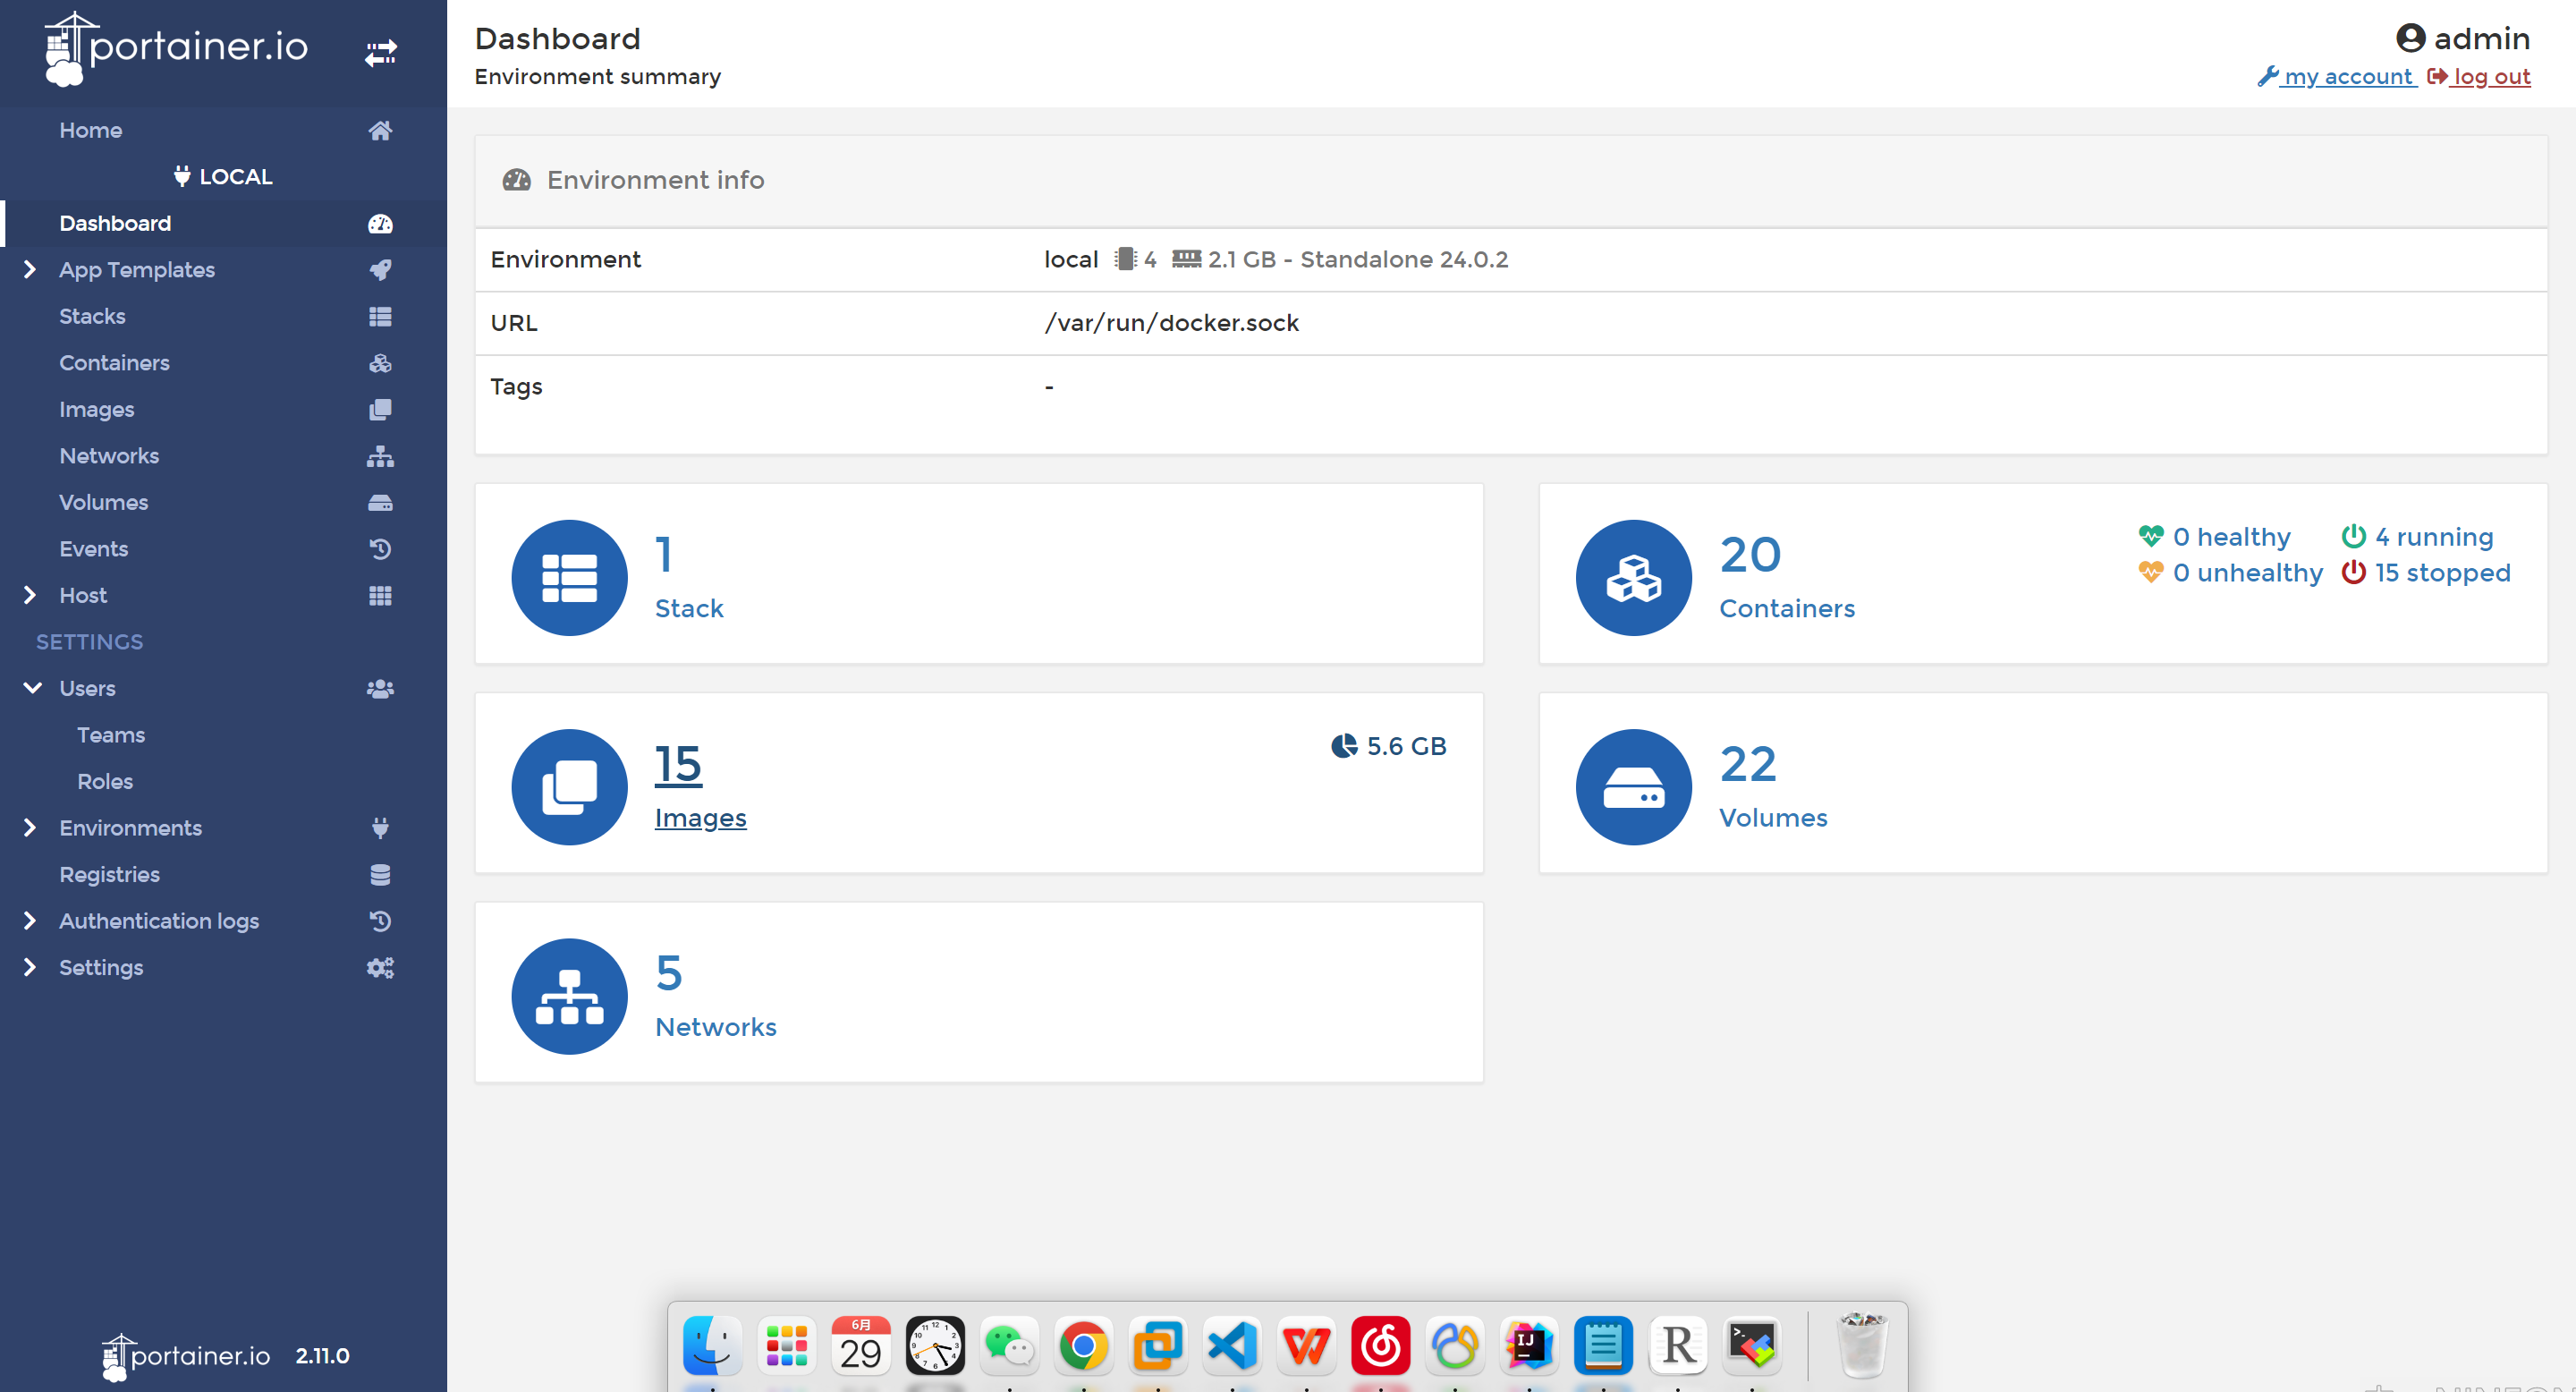Open the 15 Images link
The image size is (2576, 1392).
tap(678, 765)
